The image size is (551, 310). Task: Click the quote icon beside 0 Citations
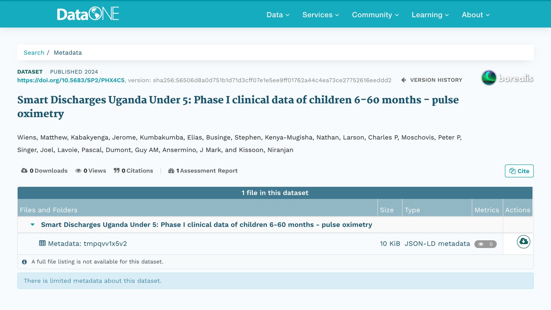click(x=117, y=171)
